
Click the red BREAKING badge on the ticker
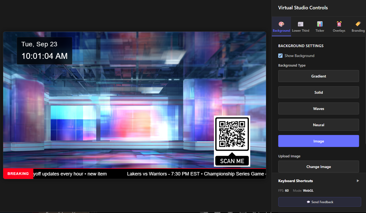click(x=18, y=174)
